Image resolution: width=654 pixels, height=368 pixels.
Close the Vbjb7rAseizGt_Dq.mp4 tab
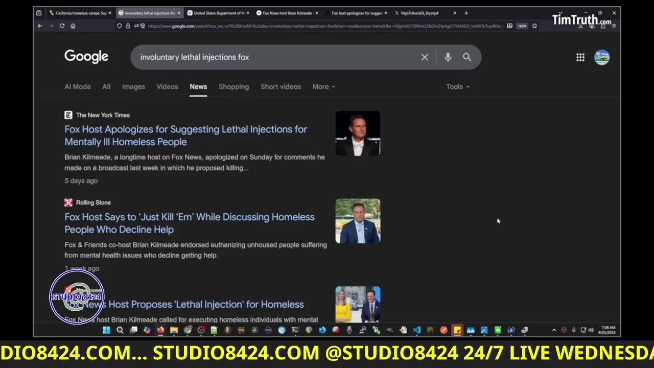coord(455,13)
